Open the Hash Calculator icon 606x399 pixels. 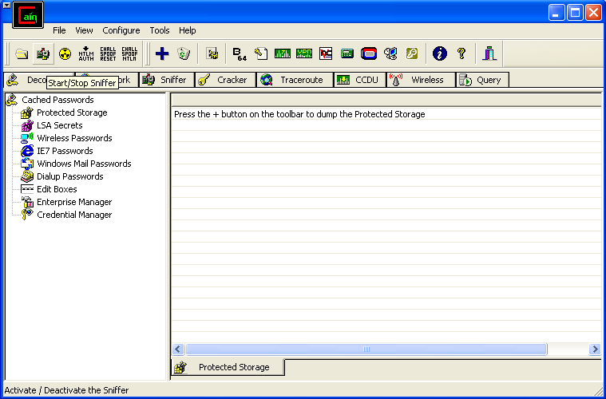347,53
